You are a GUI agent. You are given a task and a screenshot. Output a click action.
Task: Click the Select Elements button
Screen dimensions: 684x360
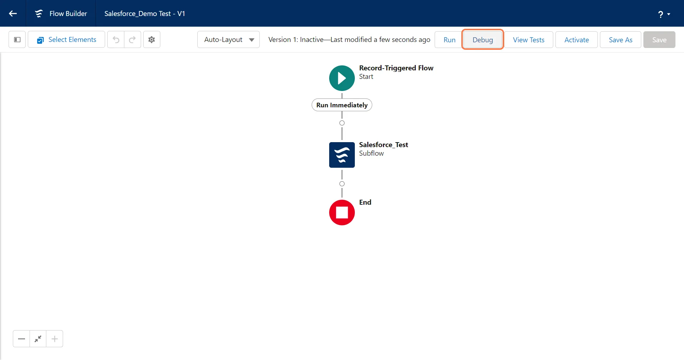67,39
